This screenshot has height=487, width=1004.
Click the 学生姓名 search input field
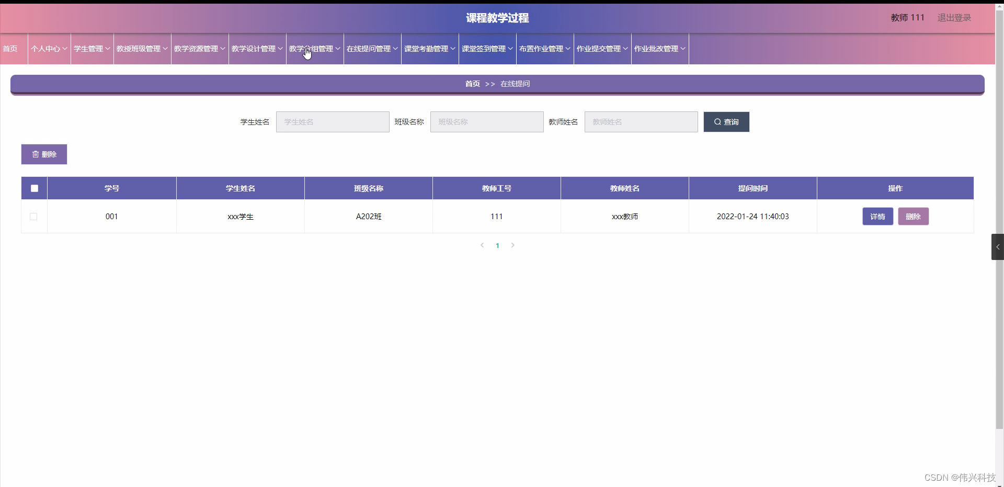pyautogui.click(x=333, y=122)
